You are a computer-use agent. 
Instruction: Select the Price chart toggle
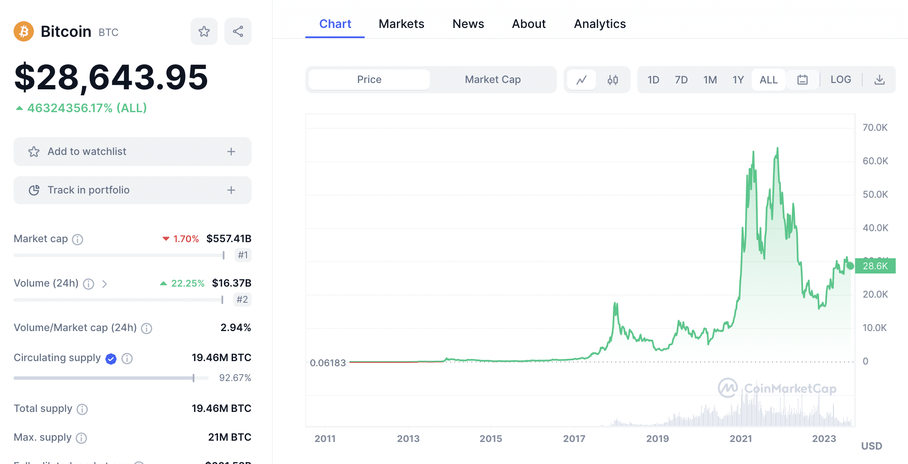[369, 80]
